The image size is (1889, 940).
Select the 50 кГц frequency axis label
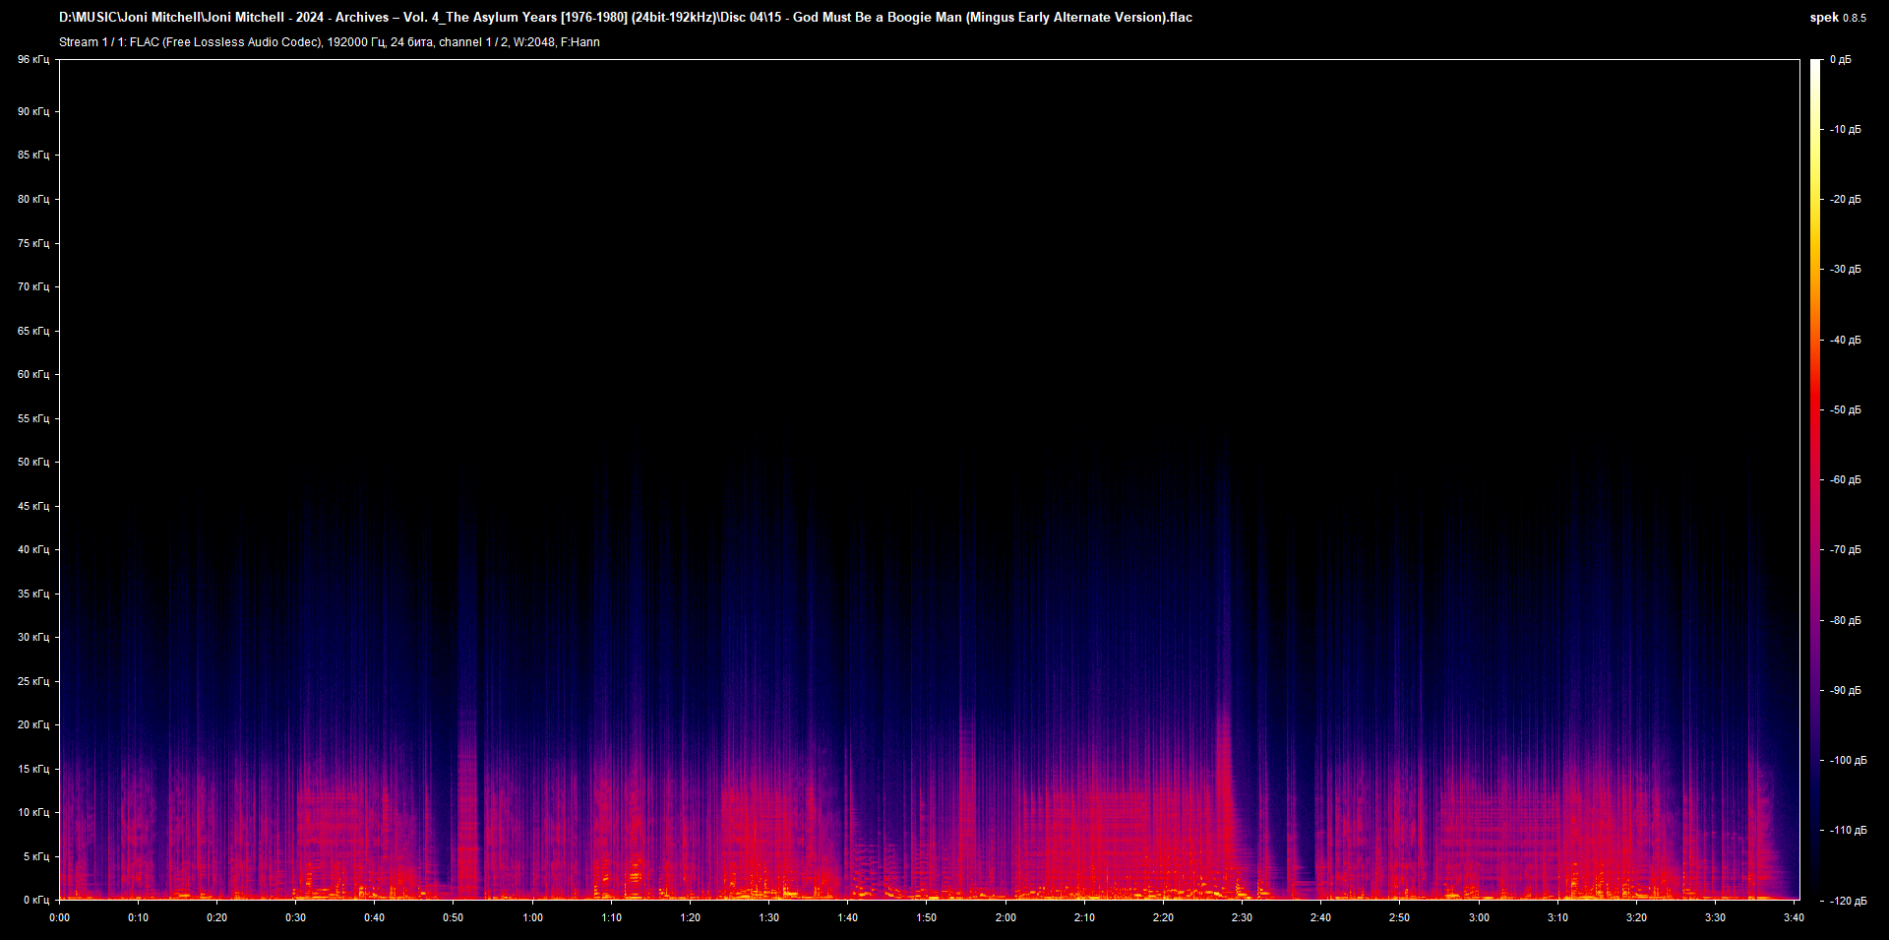pos(32,462)
